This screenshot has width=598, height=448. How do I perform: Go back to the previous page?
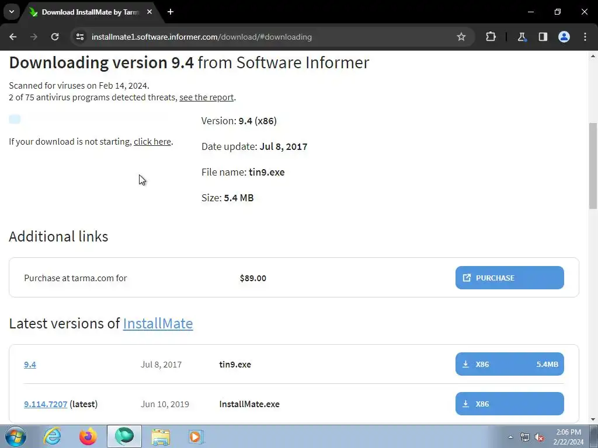13,37
